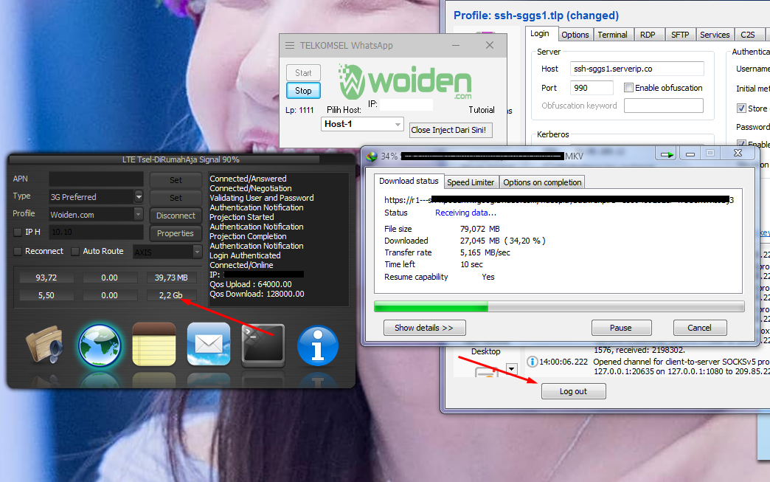
Task: Switch to the Login tab
Action: [540, 33]
